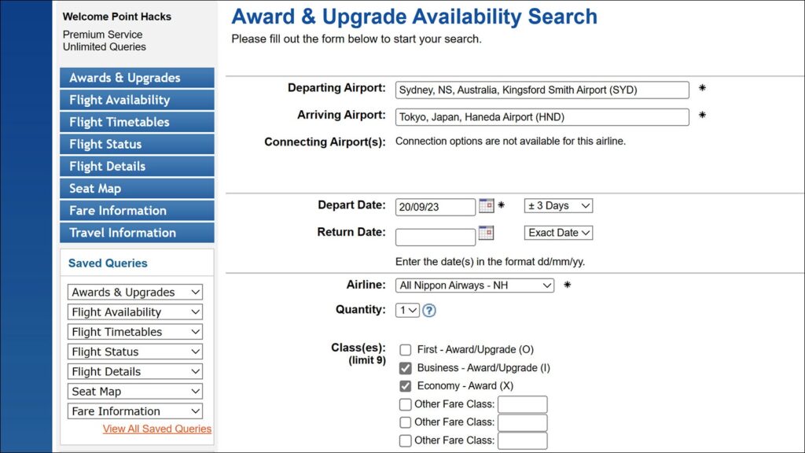Click the Quantity help question mark

428,311
